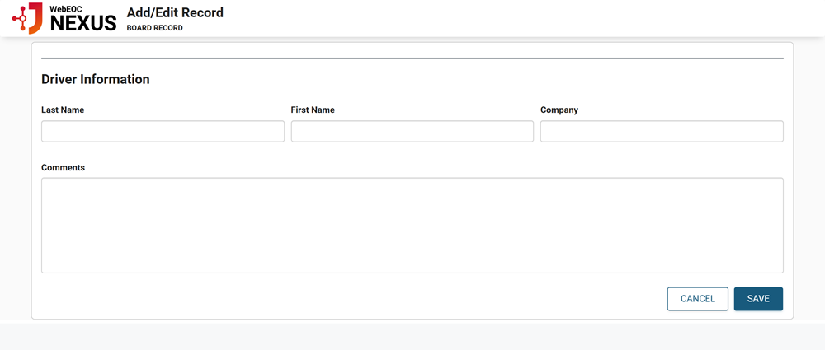Image resolution: width=825 pixels, height=350 pixels.
Task: Focus the First Name text box
Action: [412, 132]
